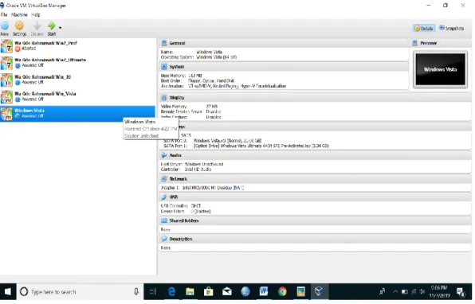Open the File menu
The width and height of the screenshot is (475, 304).
click(x=4, y=14)
